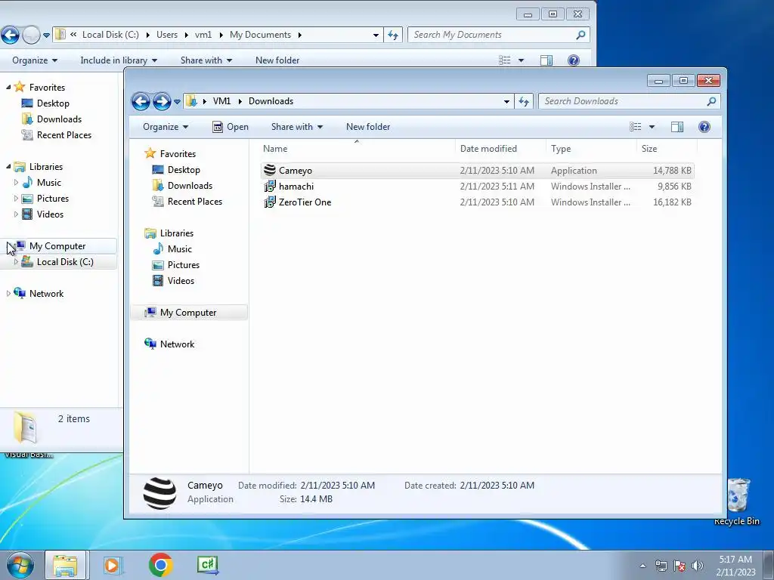Open Action Center flag in tray
This screenshot has height=580, width=774.
tap(680, 566)
